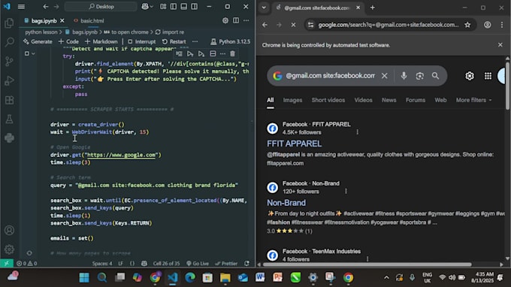
Task: Open the Search view in VS Code sidebar
Action: pyautogui.click(x=10, y=42)
